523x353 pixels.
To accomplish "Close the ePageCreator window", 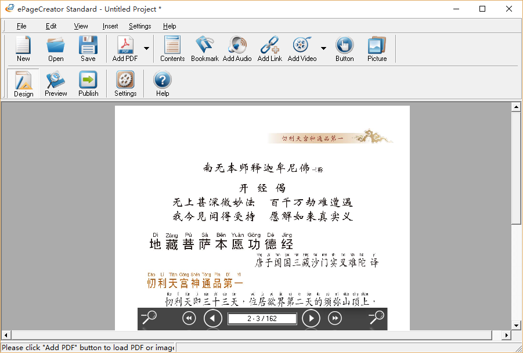I will (x=509, y=9).
